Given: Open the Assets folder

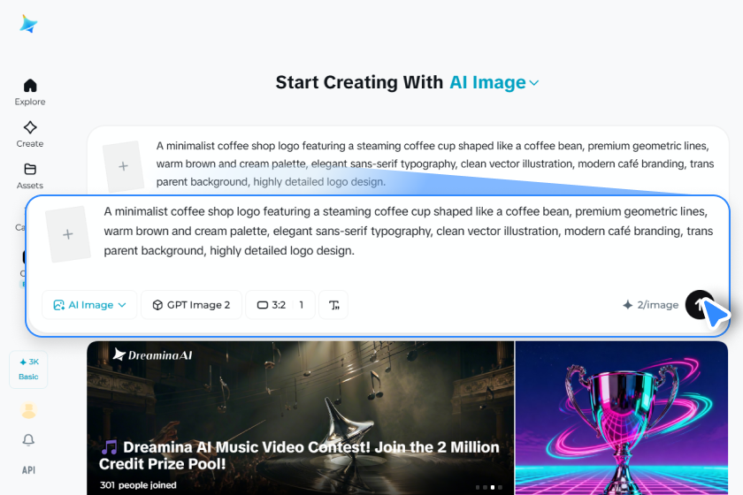Looking at the screenshot, I should (x=30, y=176).
